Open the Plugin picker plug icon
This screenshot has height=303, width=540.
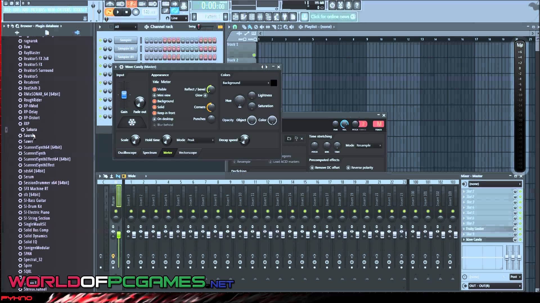[285, 17]
